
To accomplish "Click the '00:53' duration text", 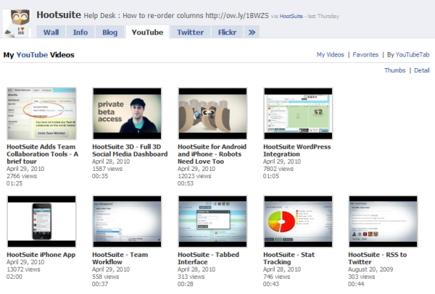I will click(186, 183).
